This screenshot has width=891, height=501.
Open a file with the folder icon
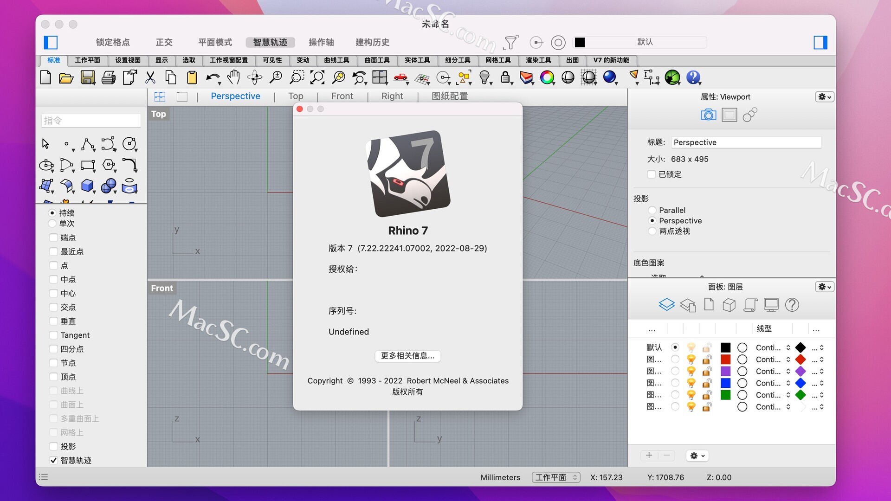point(66,77)
